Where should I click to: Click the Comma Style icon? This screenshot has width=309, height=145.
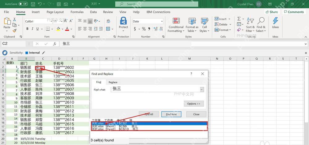pos(149,29)
